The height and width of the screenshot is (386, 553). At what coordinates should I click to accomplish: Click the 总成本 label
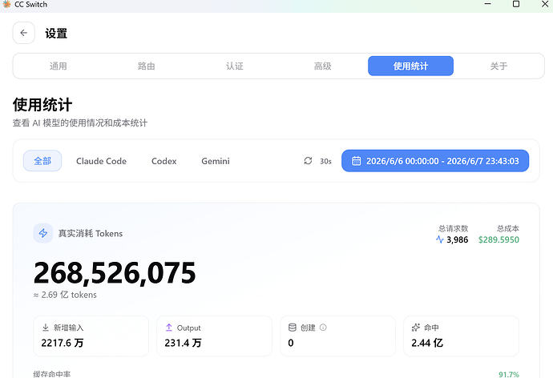pyautogui.click(x=508, y=228)
